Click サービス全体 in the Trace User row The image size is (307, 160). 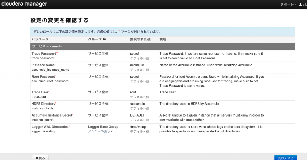tap(98, 92)
